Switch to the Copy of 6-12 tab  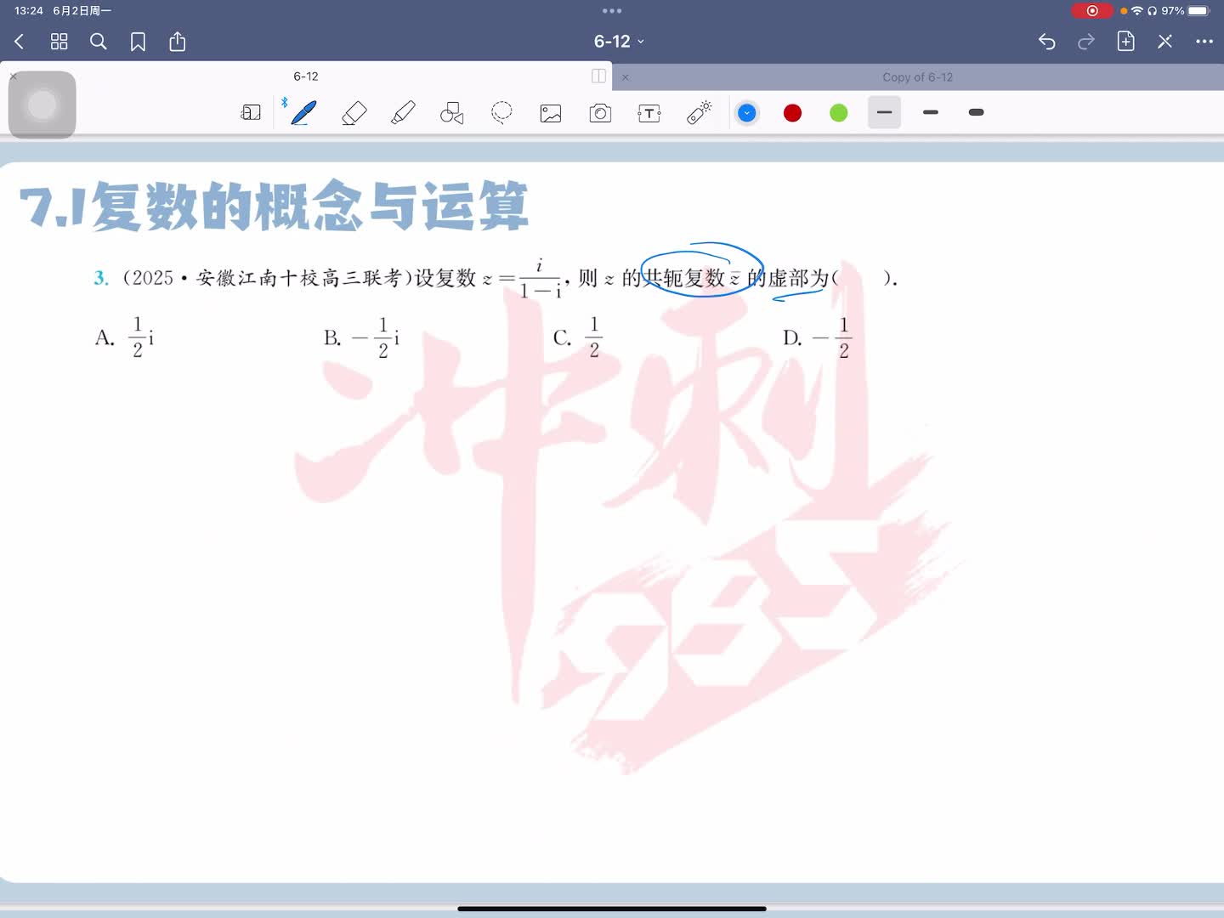pyautogui.click(x=917, y=76)
